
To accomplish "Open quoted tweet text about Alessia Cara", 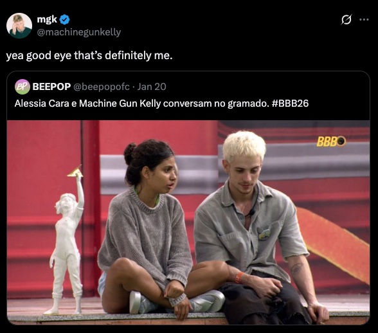I will point(161,104).
